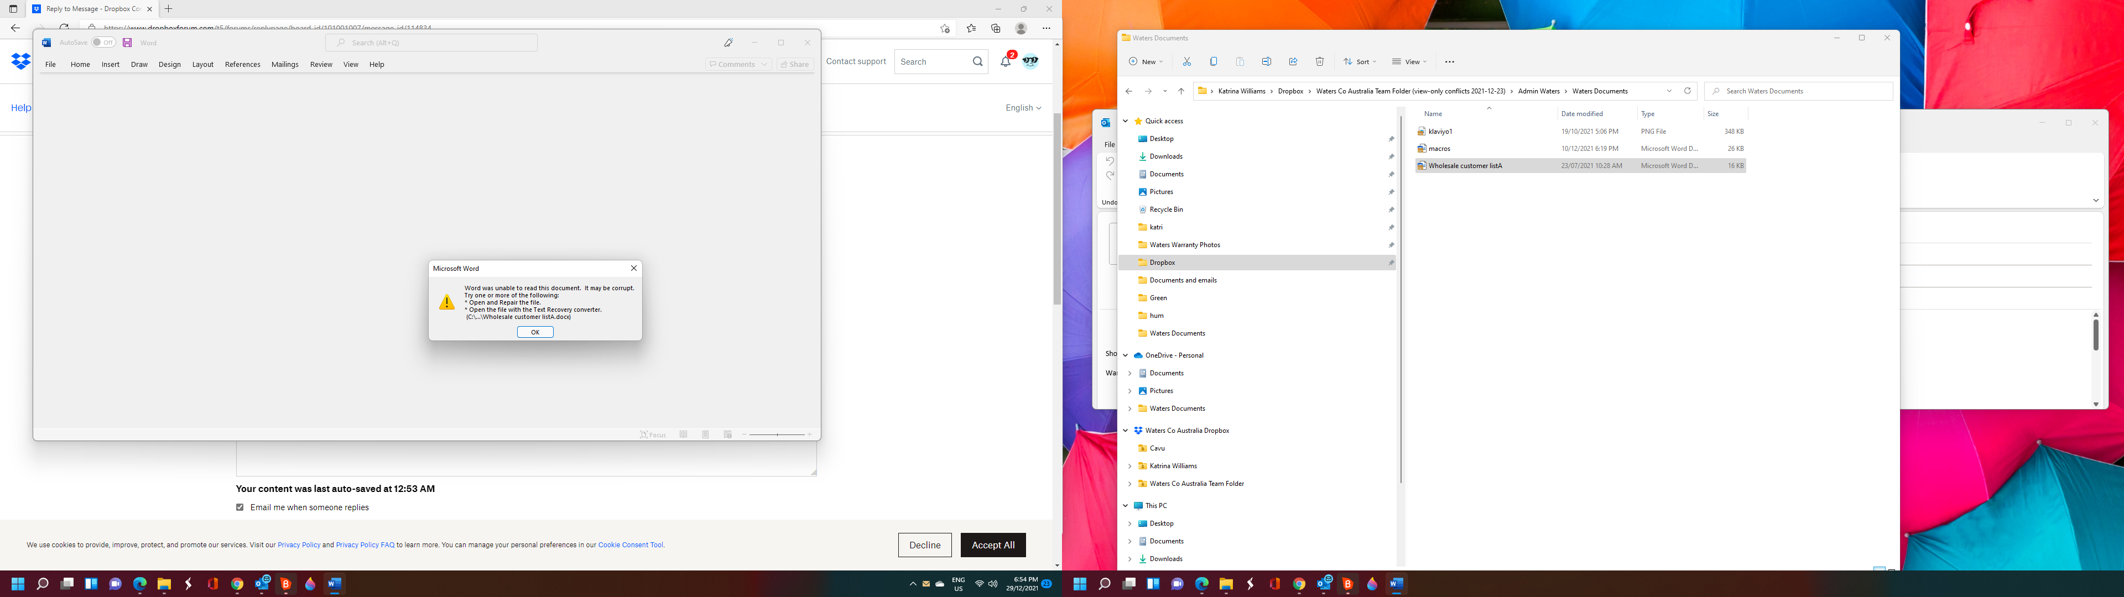This screenshot has height=597, width=2124.
Task: Click the zoom in plus in Word
Action: point(810,434)
